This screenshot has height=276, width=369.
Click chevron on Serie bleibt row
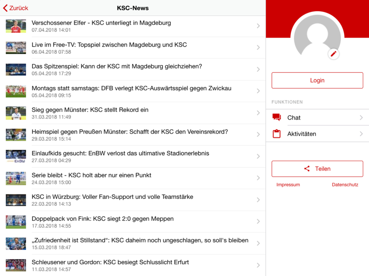tap(258, 178)
